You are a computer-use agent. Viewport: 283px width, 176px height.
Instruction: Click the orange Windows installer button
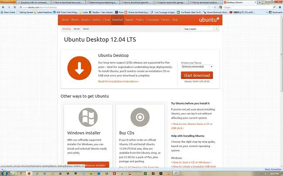(x=88, y=165)
